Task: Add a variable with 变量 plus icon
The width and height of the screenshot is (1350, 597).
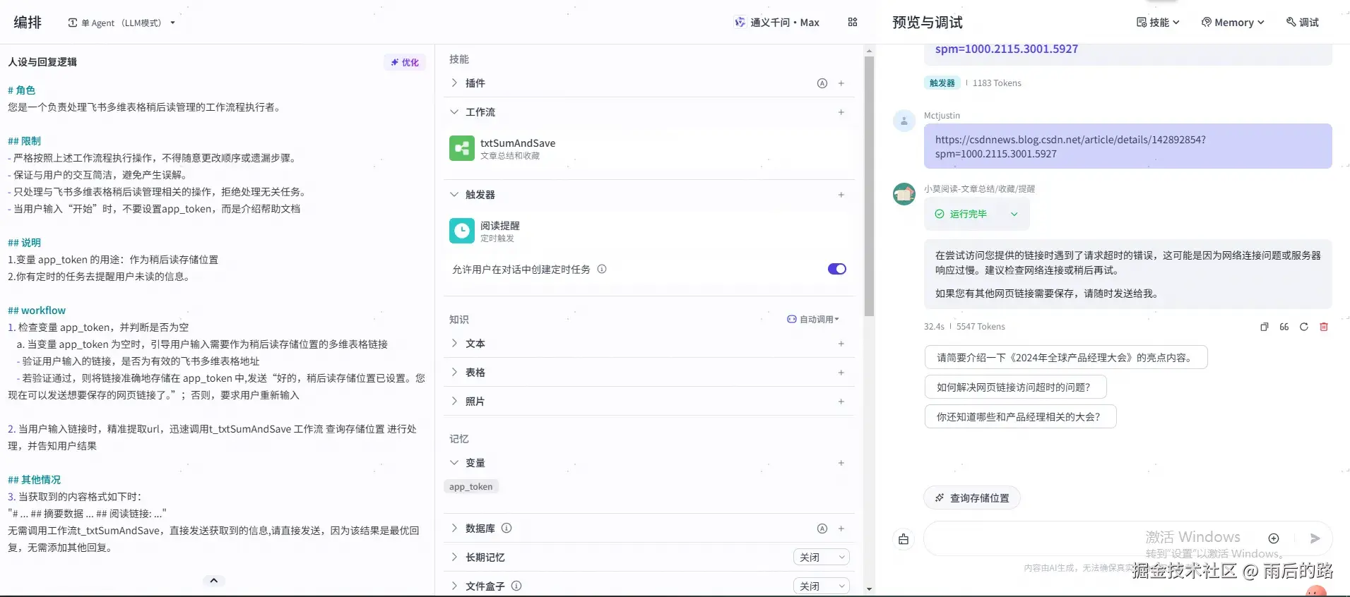Action: (841, 463)
